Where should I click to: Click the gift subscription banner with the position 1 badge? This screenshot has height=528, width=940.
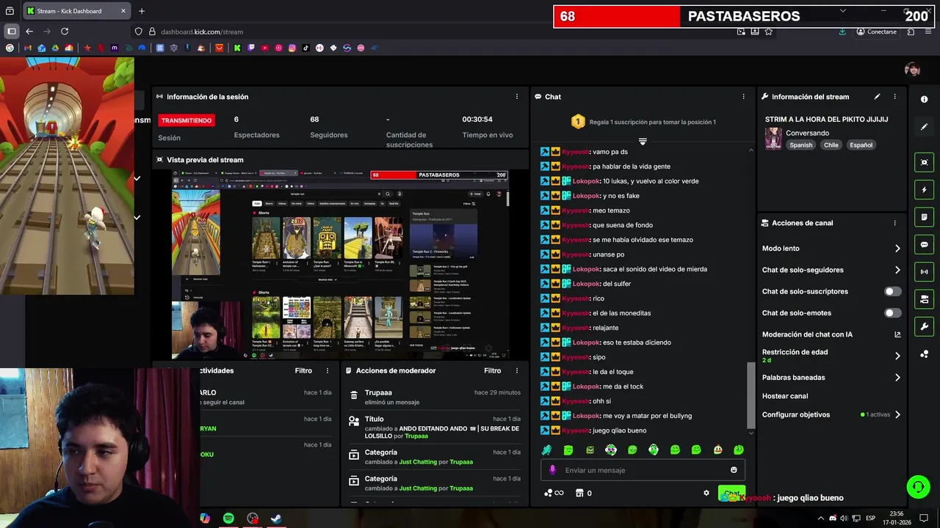point(643,122)
